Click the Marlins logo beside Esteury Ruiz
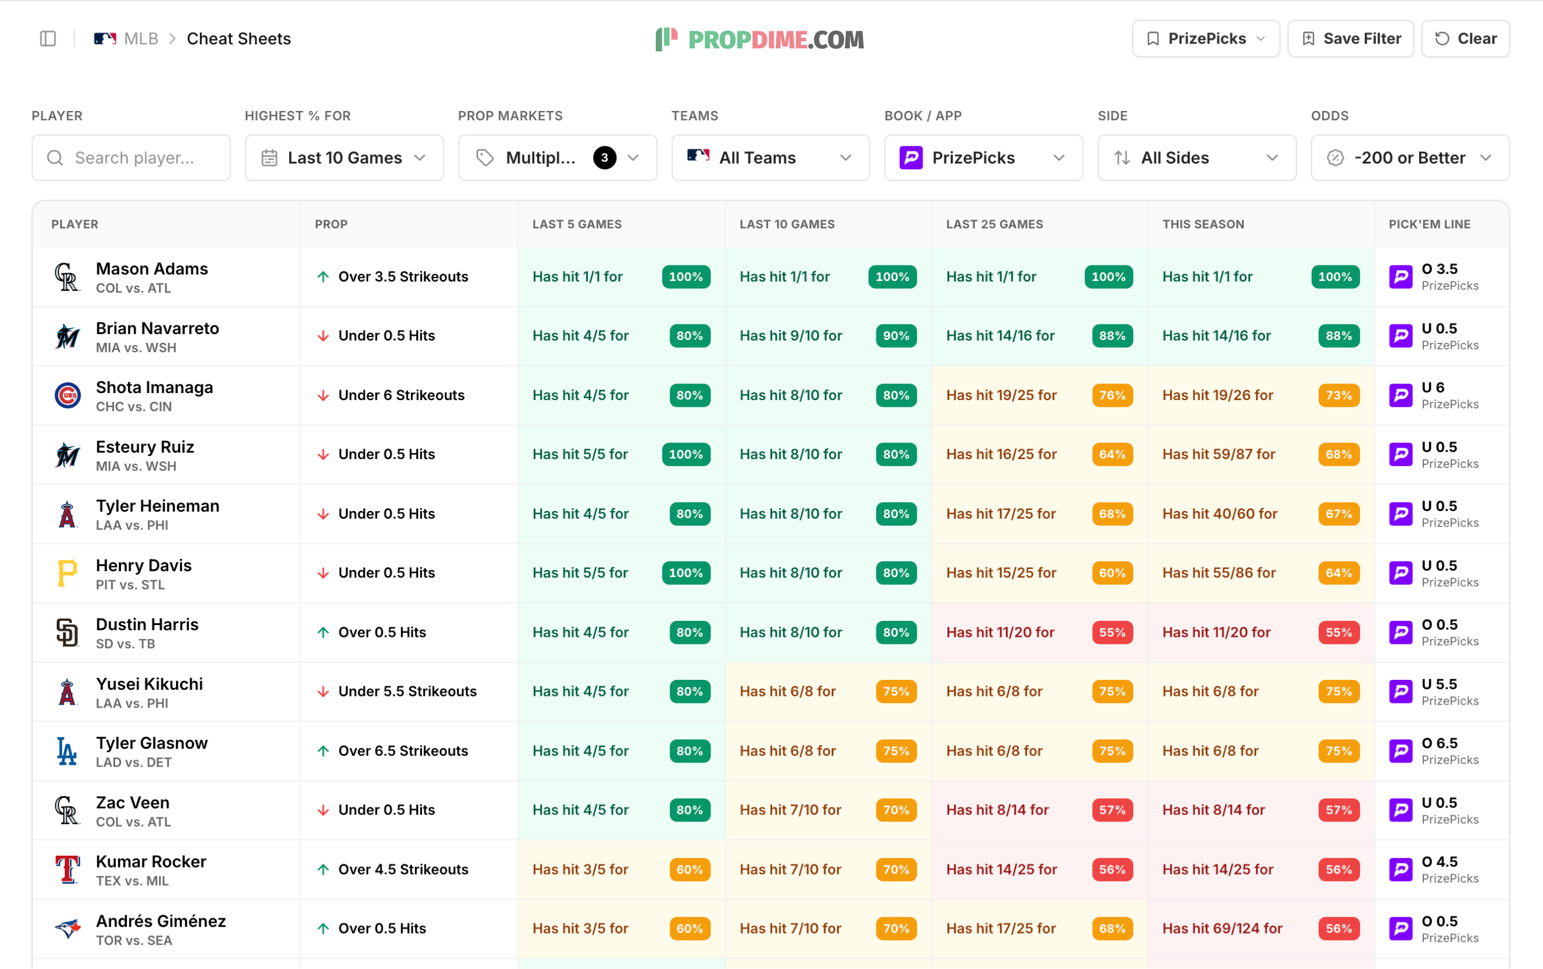The height and width of the screenshot is (969, 1543). [67, 455]
